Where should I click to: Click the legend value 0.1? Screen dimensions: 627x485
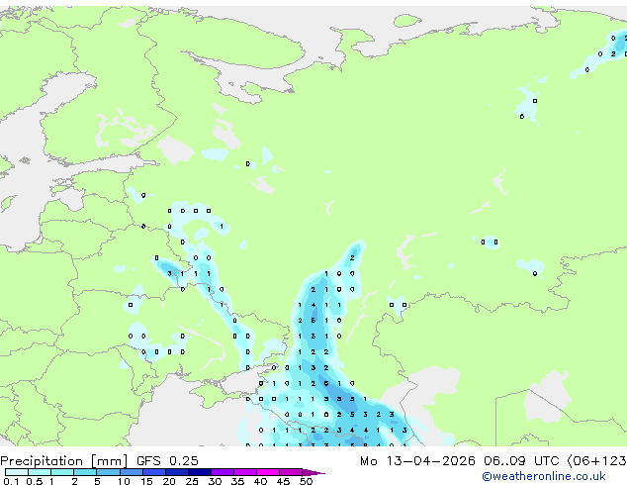(11, 481)
